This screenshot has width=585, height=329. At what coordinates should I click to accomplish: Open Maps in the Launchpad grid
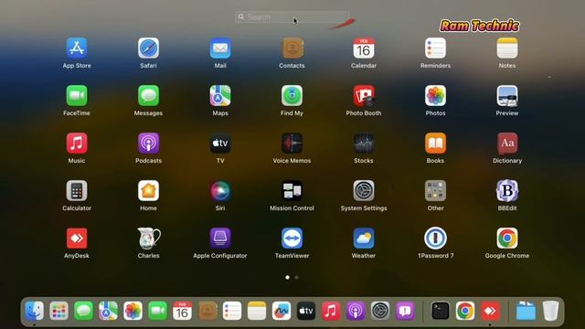(x=220, y=95)
